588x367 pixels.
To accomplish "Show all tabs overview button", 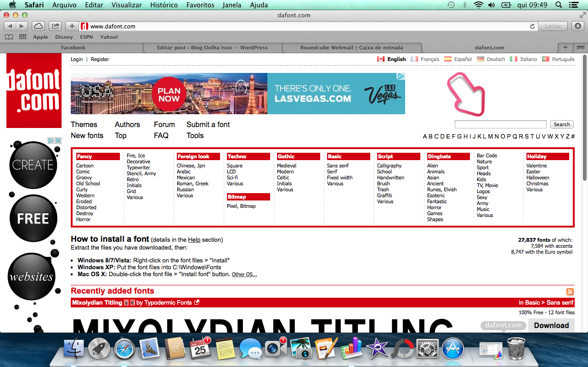I will (580, 48).
